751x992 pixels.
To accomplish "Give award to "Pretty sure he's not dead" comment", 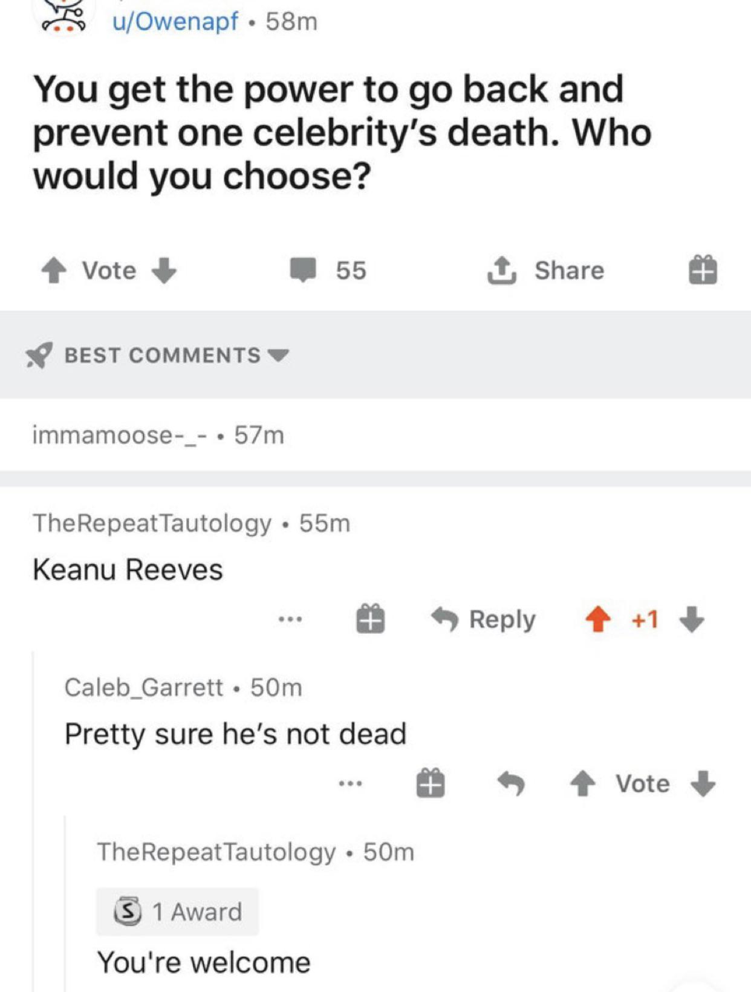I will point(431,784).
